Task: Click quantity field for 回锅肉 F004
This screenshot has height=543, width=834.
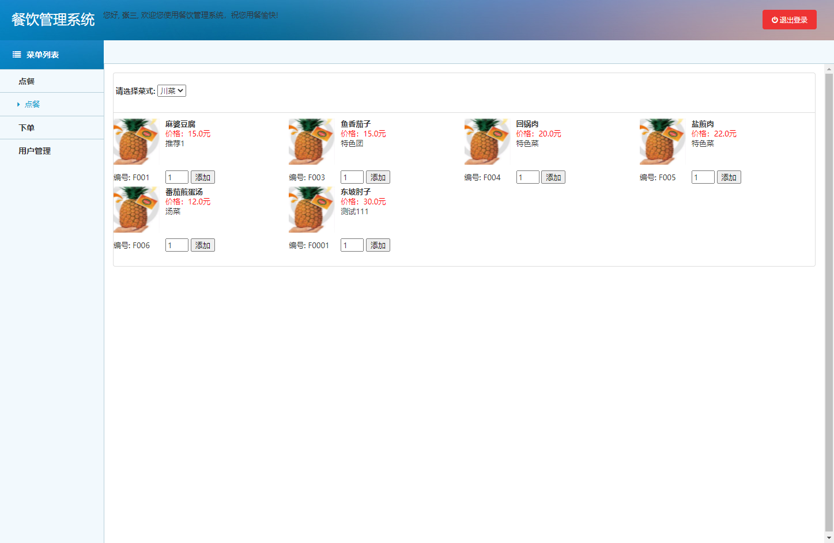Action: click(528, 177)
